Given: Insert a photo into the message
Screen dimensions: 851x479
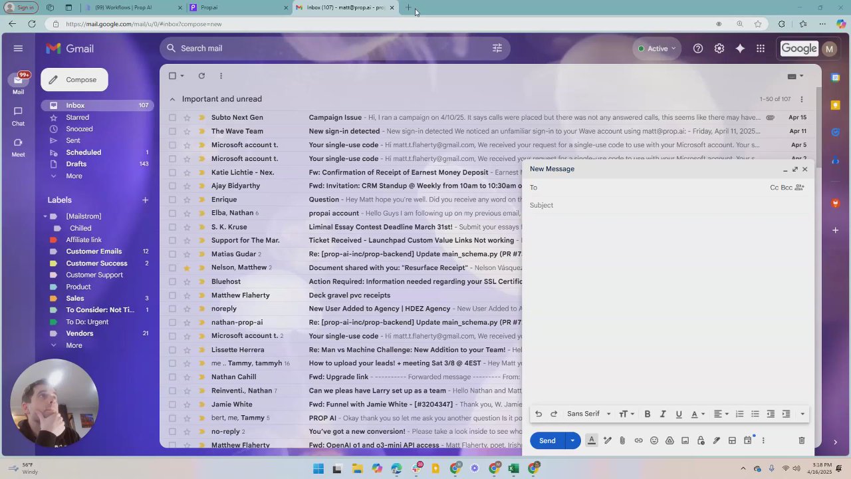Looking at the screenshot, I should click(x=685, y=440).
